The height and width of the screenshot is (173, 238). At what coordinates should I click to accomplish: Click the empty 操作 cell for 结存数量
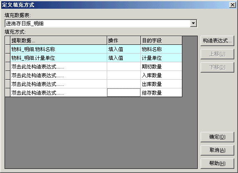124,93
